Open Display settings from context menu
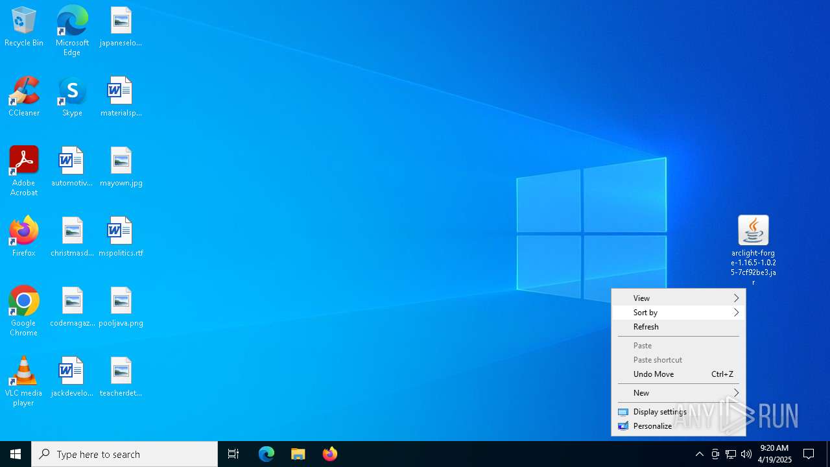This screenshot has height=467, width=830. [678, 412]
